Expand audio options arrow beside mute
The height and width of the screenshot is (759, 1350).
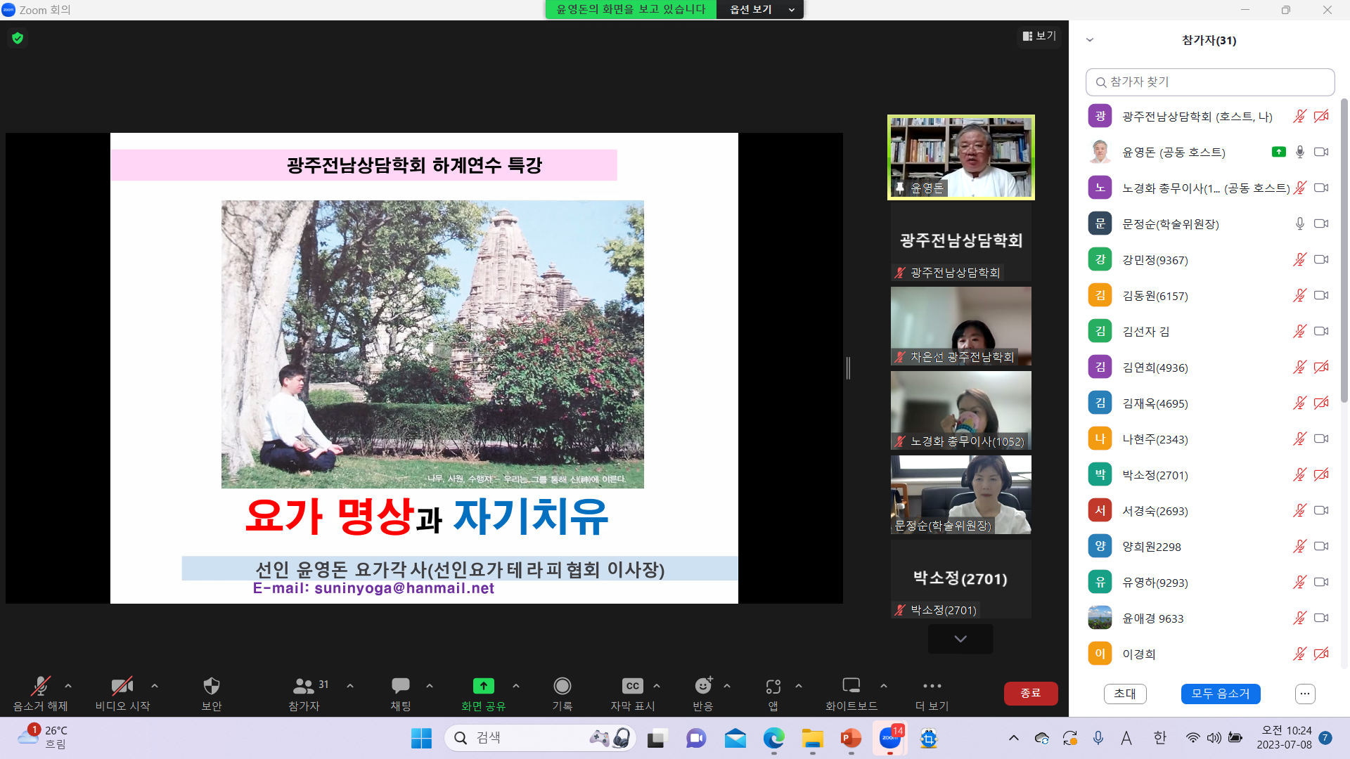(x=68, y=686)
